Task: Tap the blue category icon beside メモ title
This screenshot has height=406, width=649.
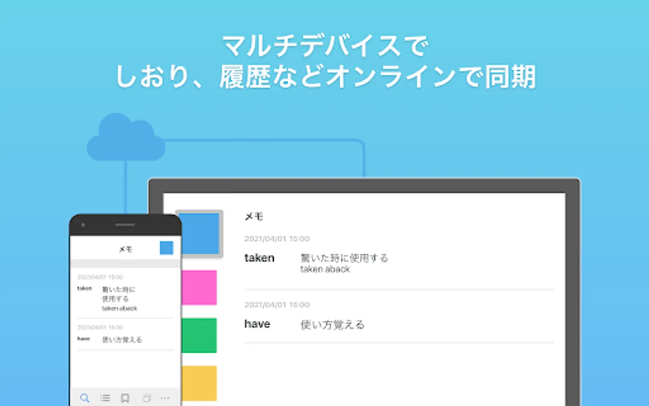Action: [166, 248]
